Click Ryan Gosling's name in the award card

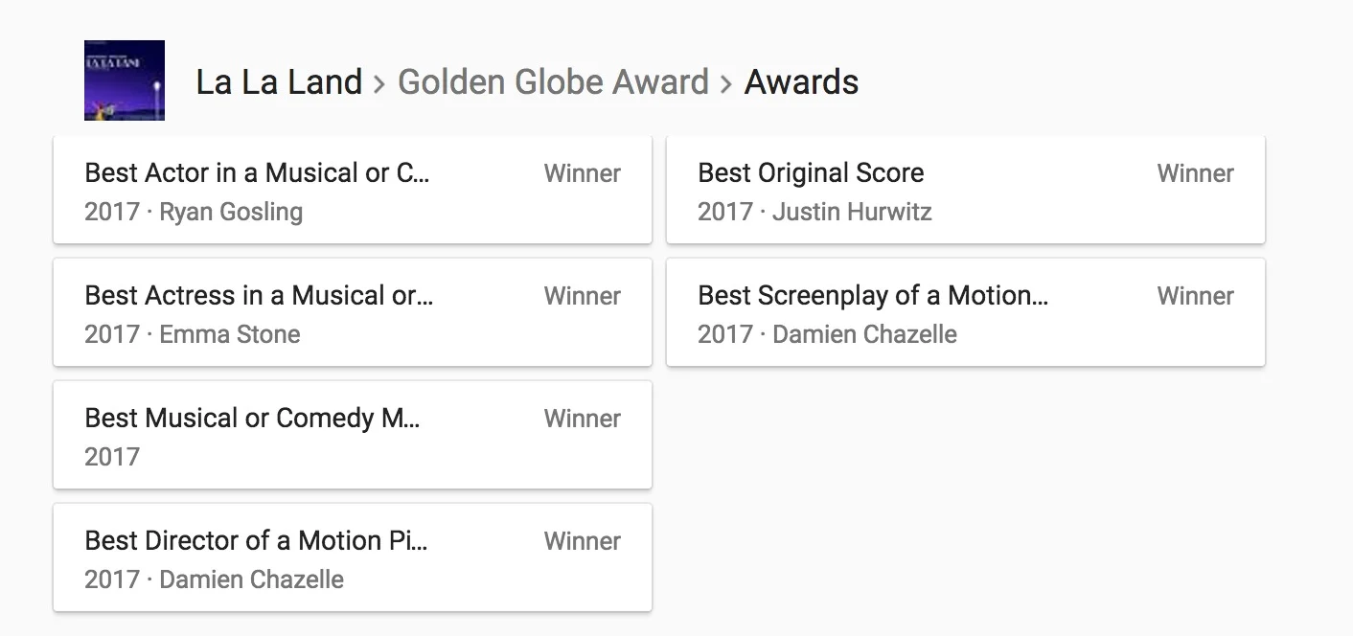231,212
